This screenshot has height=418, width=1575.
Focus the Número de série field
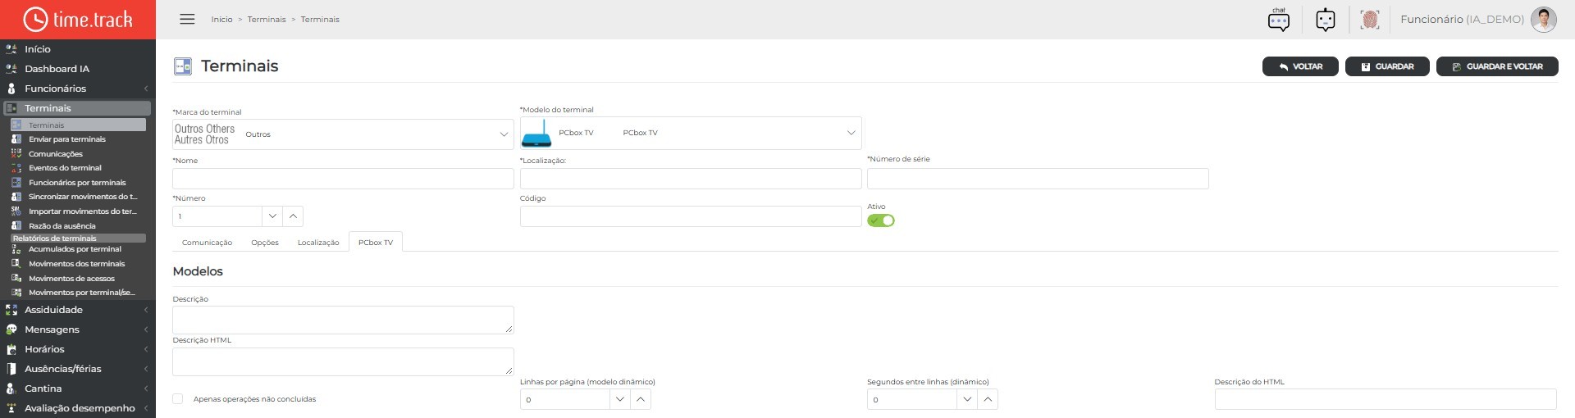(x=1038, y=179)
